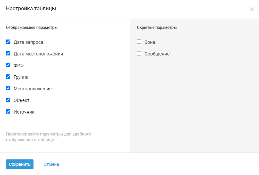
Task: Click the Объект parameter label
Action: pos(22,100)
